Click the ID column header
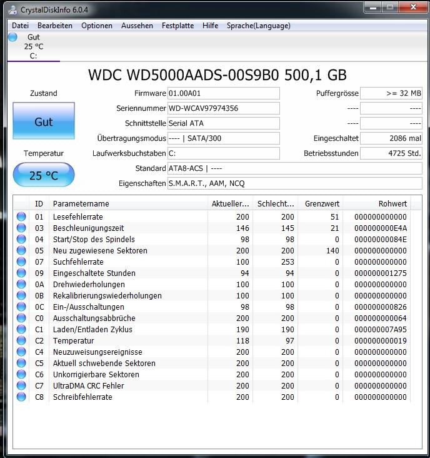The width and height of the screenshot is (430, 458). [x=39, y=203]
